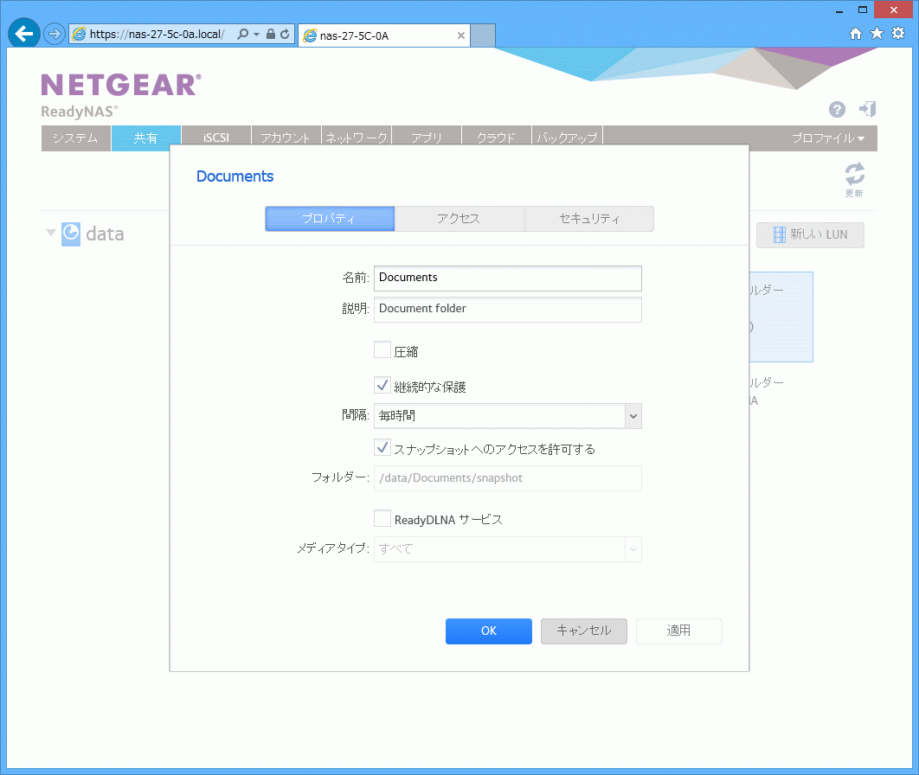Toggle the ReadyDLNA サービス checkbox

(382, 518)
